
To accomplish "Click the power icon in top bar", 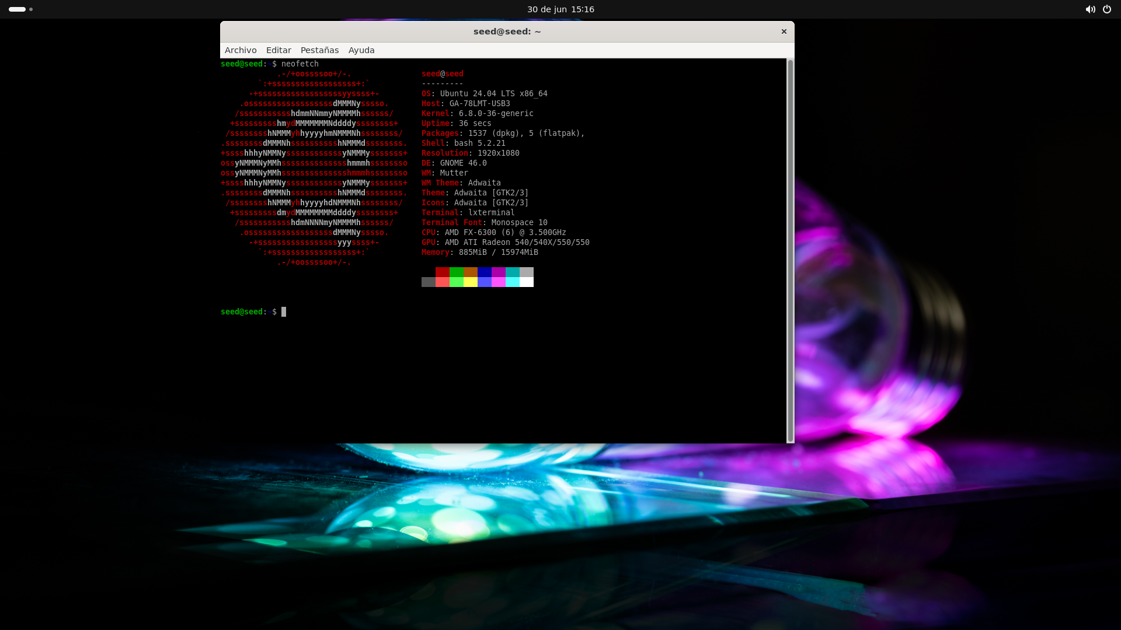I will click(x=1107, y=9).
